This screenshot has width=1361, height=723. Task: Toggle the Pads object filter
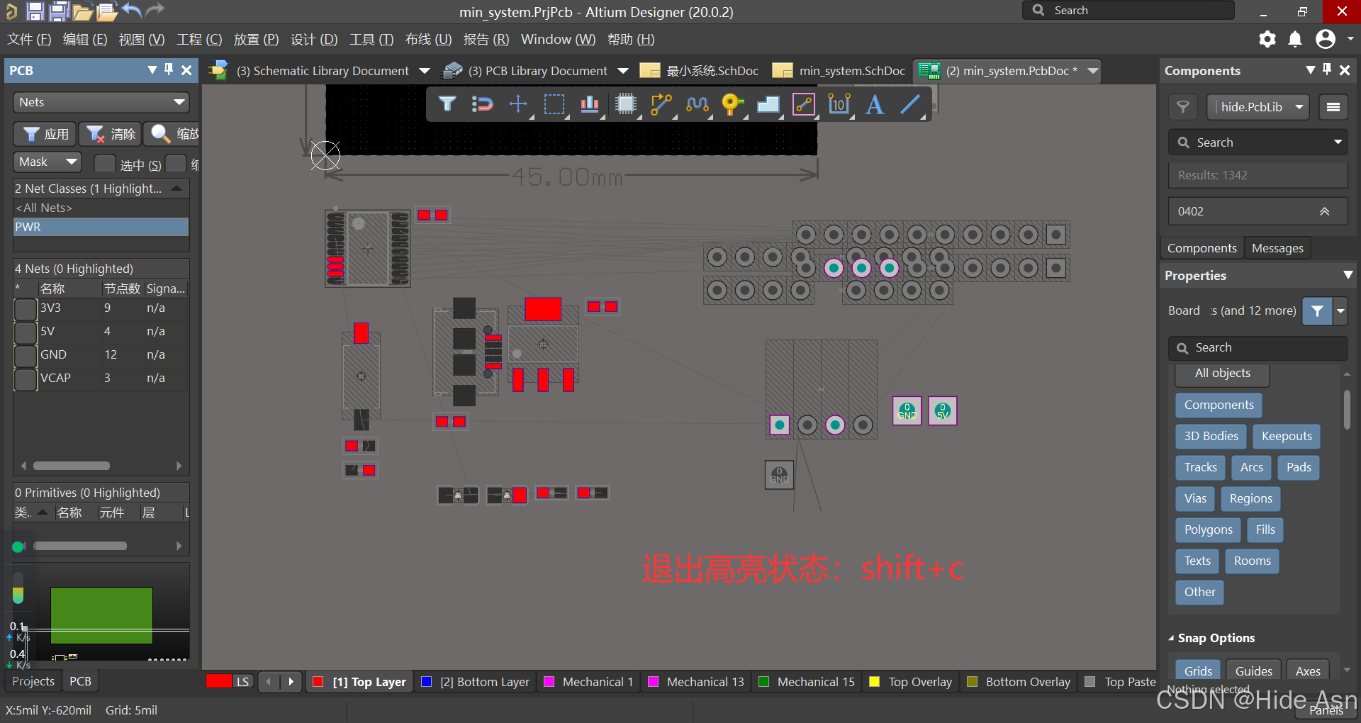[x=1299, y=468]
